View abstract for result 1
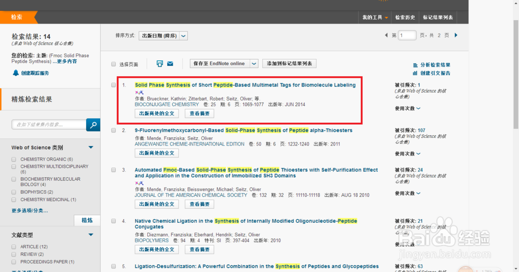The image size is (519, 272). point(199,113)
